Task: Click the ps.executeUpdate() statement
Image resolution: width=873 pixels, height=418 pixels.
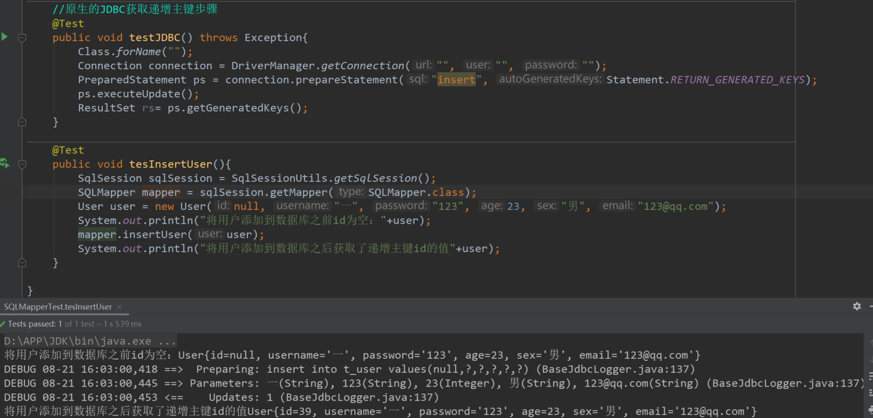Action: pyautogui.click(x=139, y=94)
